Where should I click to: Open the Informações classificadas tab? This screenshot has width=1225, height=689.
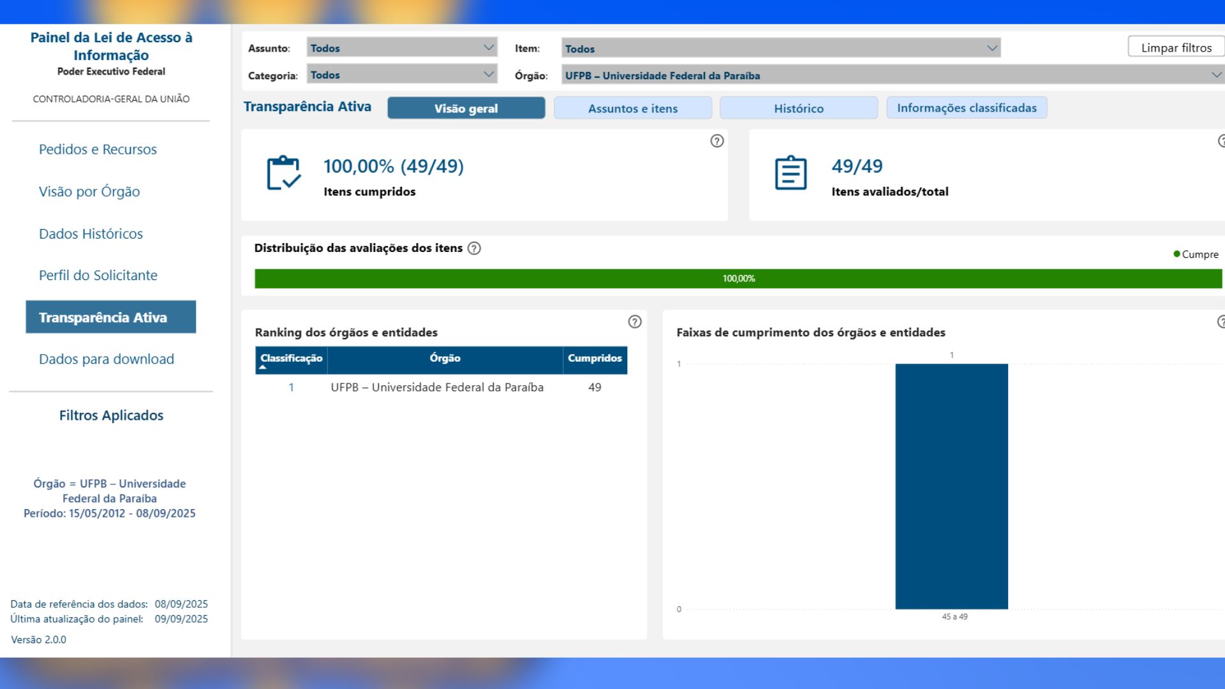tap(967, 108)
